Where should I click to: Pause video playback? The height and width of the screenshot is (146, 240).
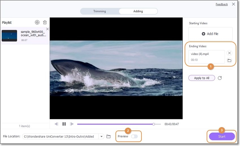tap(64, 124)
